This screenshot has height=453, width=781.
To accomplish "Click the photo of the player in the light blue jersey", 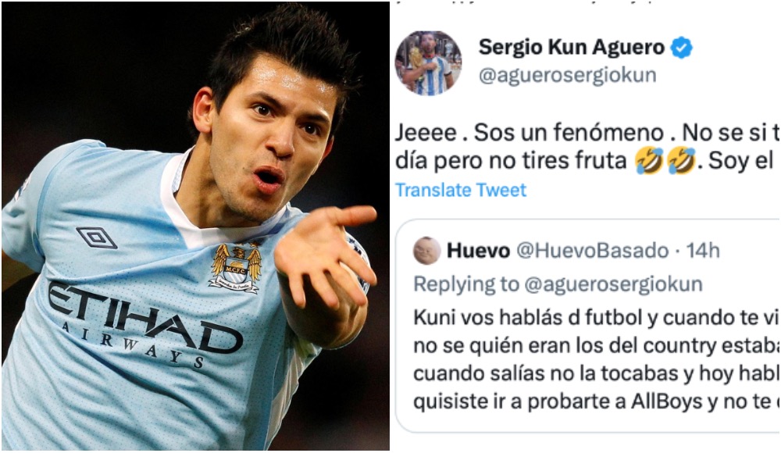I will 195,226.
